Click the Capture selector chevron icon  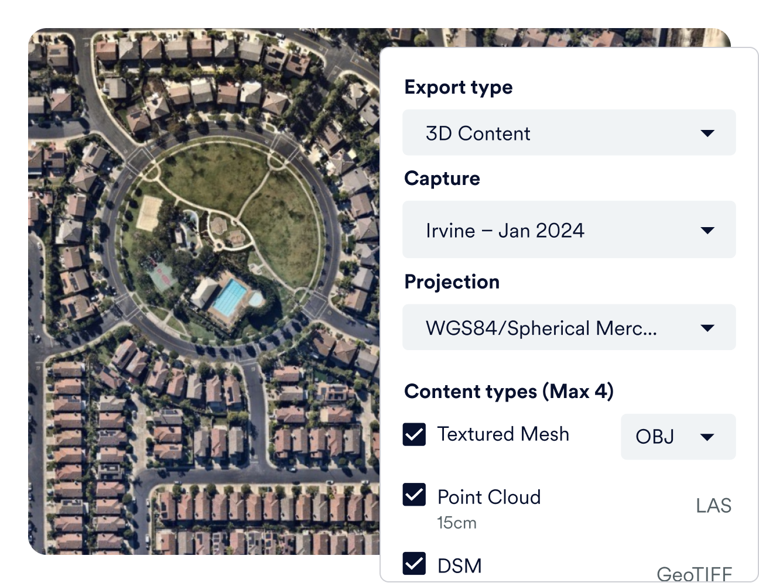pos(707,230)
